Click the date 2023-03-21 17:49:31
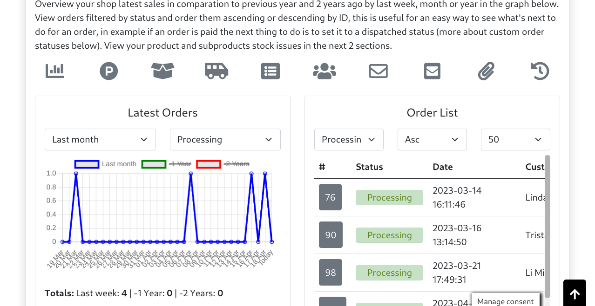 (457, 273)
